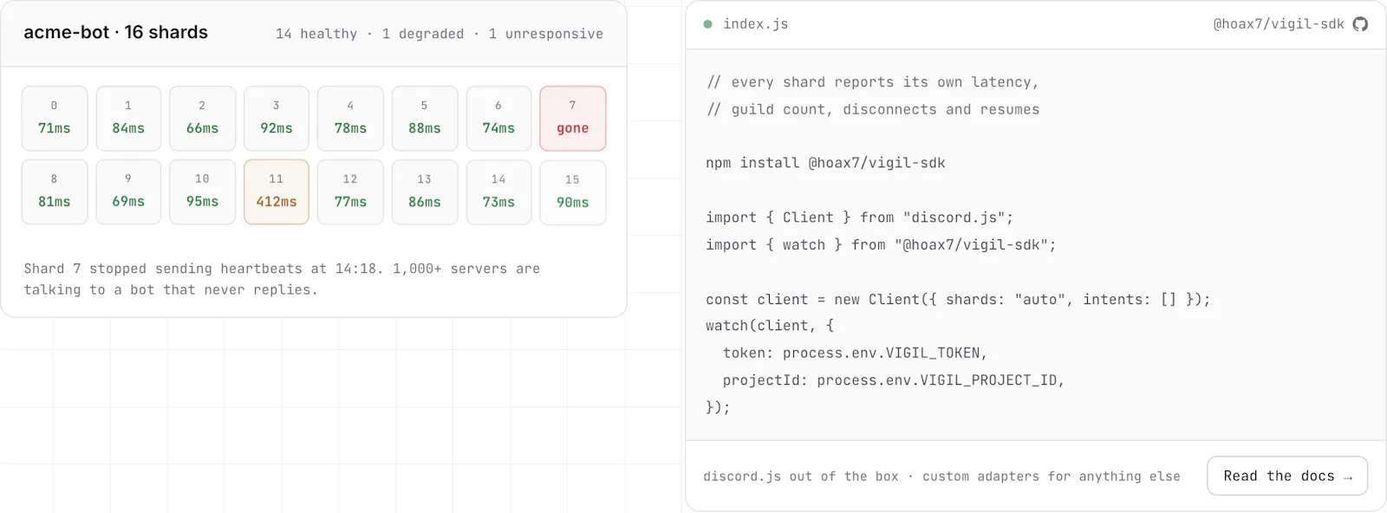Click the Read the docs button

pyautogui.click(x=1287, y=476)
